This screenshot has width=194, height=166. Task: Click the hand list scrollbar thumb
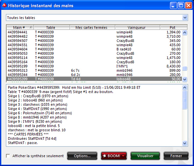click(185, 69)
